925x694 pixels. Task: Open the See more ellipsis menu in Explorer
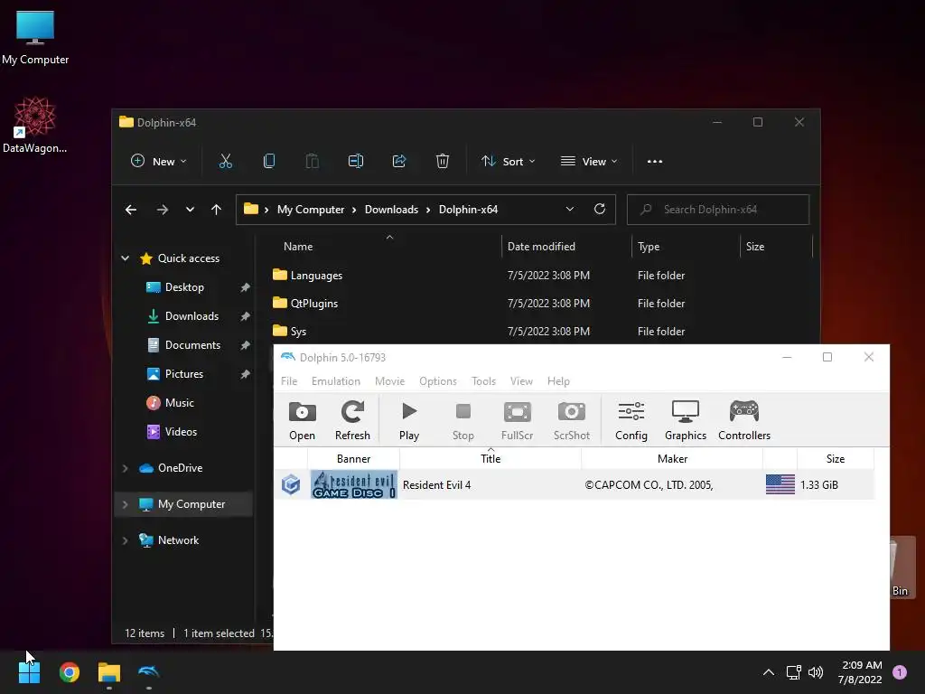(655, 161)
